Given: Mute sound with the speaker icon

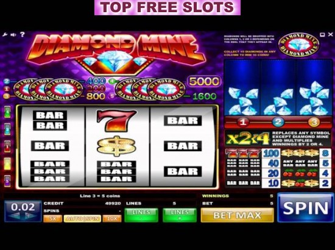Looking at the screenshot, I should coord(13,35).
